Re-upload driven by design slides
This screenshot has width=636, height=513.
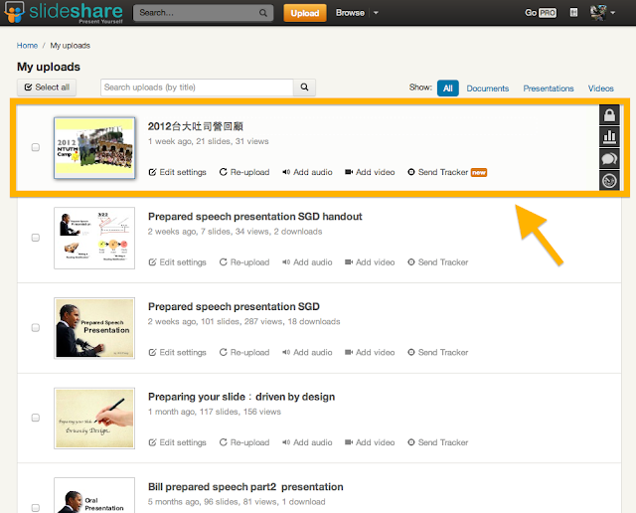tap(244, 442)
